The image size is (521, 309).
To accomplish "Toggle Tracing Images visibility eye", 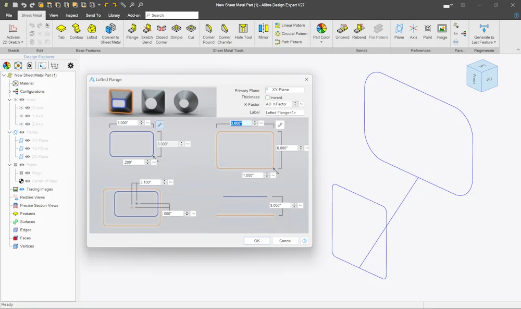I will point(22,189).
